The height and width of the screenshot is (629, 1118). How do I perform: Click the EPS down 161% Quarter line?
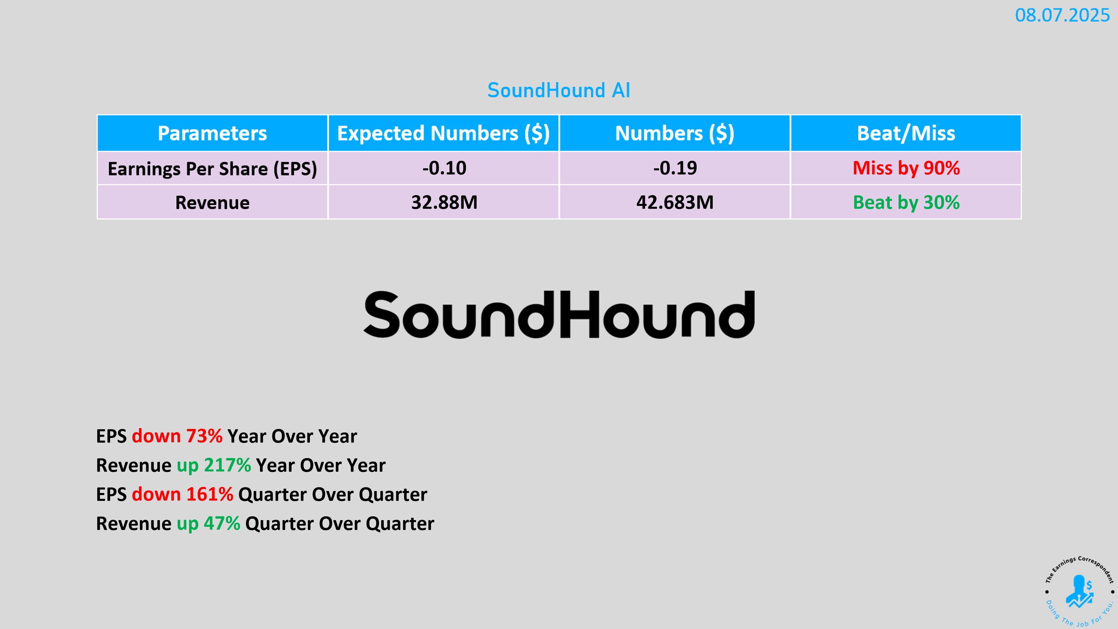261,494
